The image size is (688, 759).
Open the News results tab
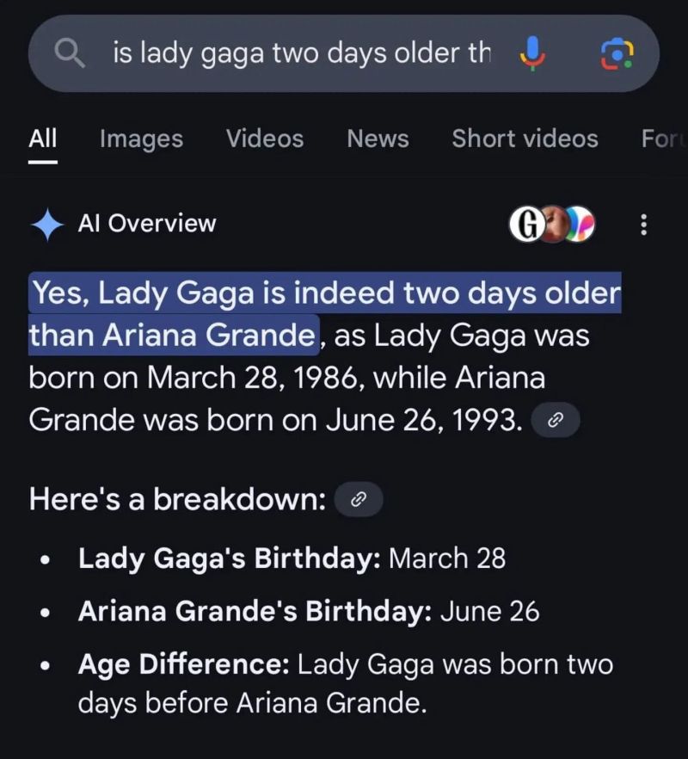tap(378, 139)
